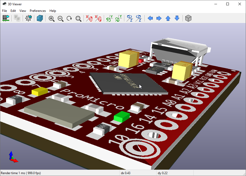This screenshot has height=176, width=246.
Task: Rotate Z clockwise toolbar icon
Action: point(130,18)
